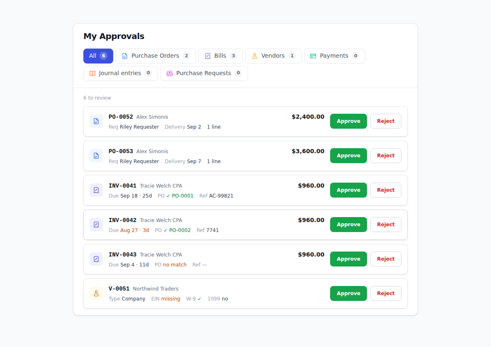Reject bill INV-0043
This screenshot has height=347, width=491.
[x=386, y=259]
